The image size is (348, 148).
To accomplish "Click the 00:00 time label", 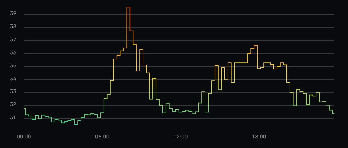I will (x=24, y=137).
